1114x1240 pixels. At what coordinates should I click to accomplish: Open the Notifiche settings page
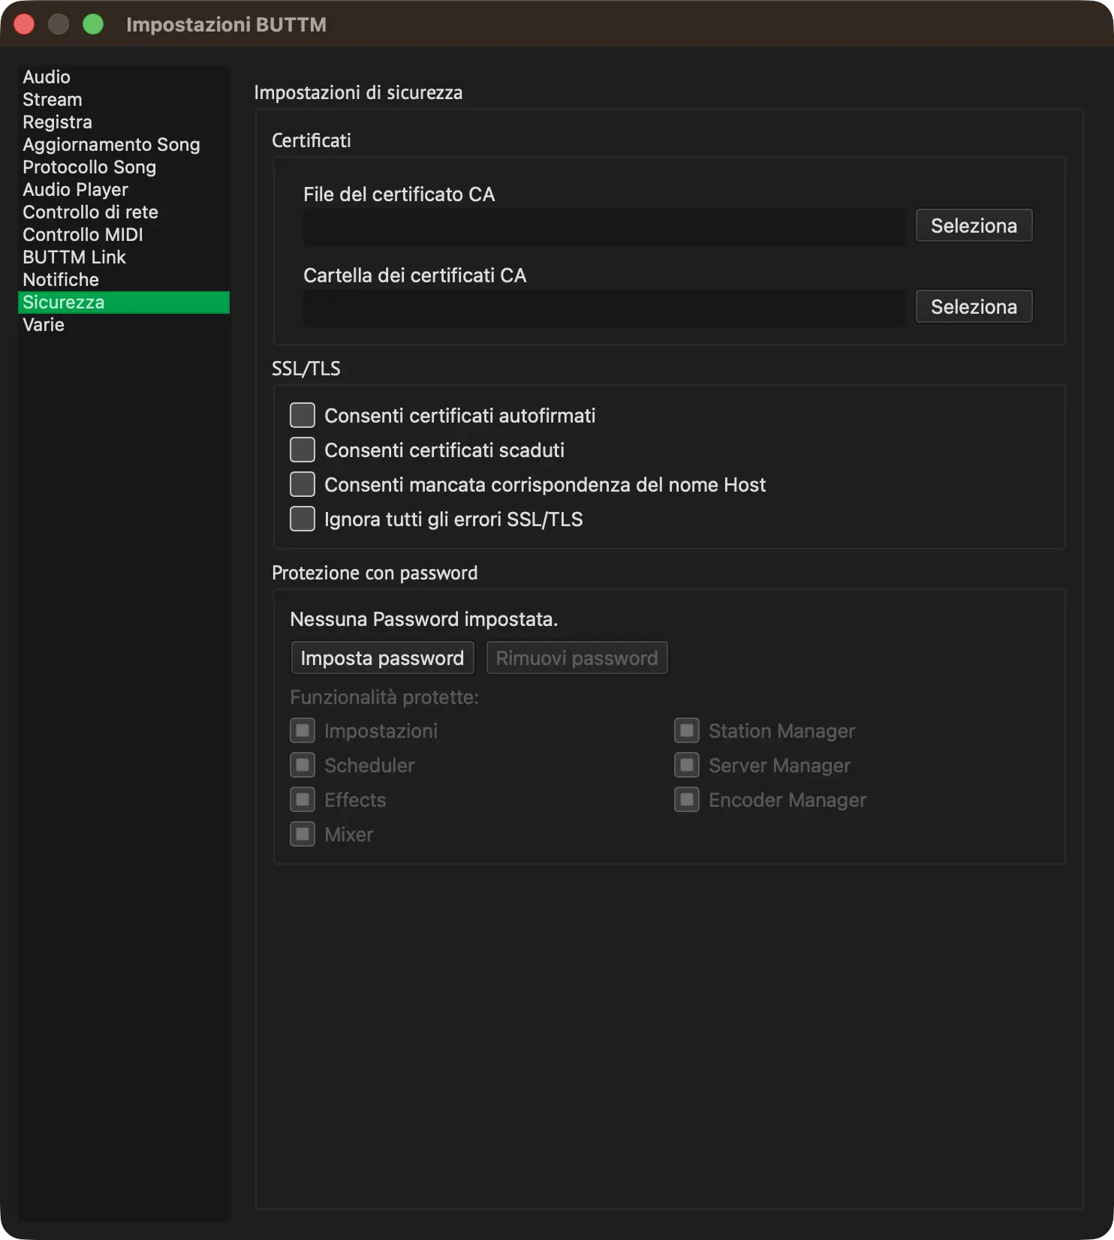(x=123, y=279)
